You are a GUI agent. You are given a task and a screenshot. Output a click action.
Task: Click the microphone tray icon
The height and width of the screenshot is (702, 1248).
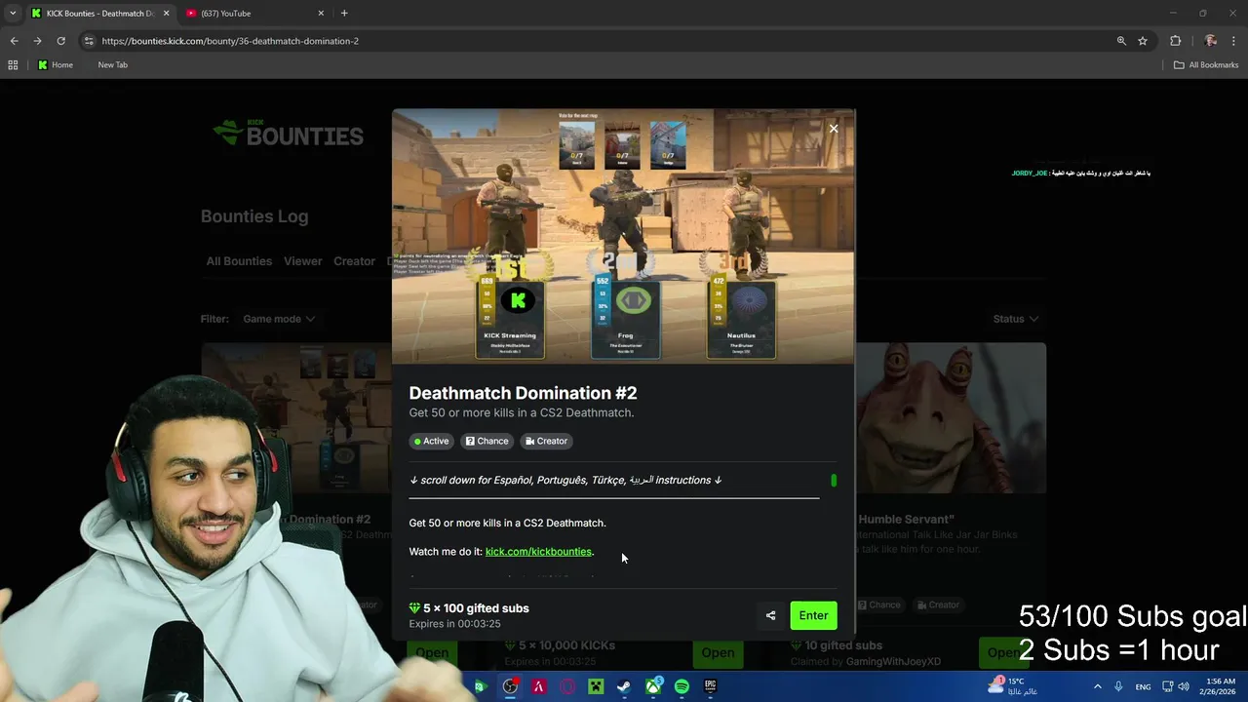(x=1118, y=686)
